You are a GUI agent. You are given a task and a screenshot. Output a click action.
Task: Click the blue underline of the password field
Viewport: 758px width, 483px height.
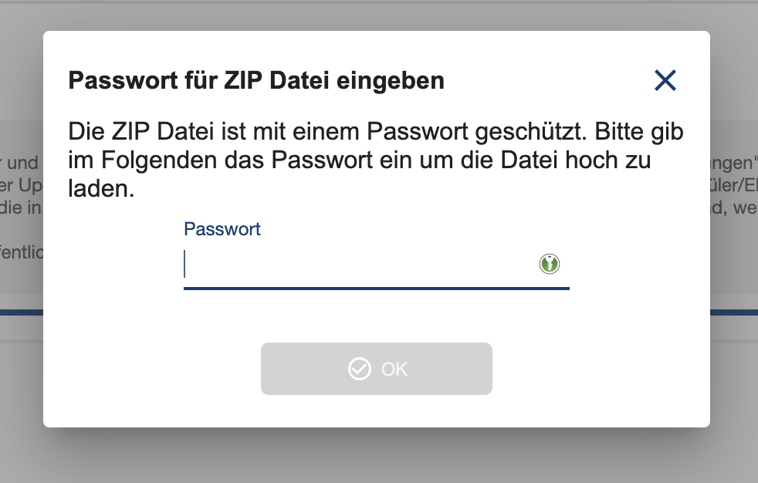coord(377,289)
